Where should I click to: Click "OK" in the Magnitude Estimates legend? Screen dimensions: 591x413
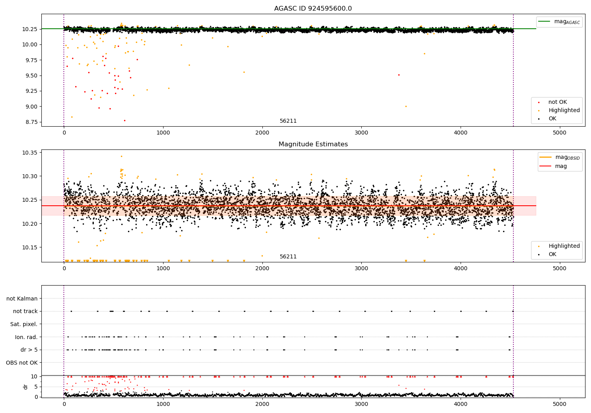click(x=552, y=254)
